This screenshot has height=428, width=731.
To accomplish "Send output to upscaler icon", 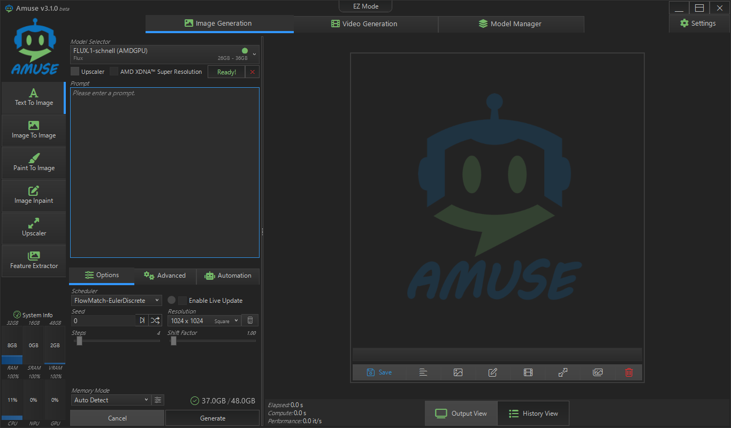I will click(563, 372).
